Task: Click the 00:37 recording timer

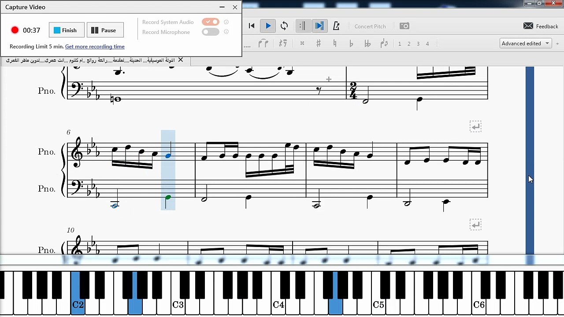Action: coord(31,30)
